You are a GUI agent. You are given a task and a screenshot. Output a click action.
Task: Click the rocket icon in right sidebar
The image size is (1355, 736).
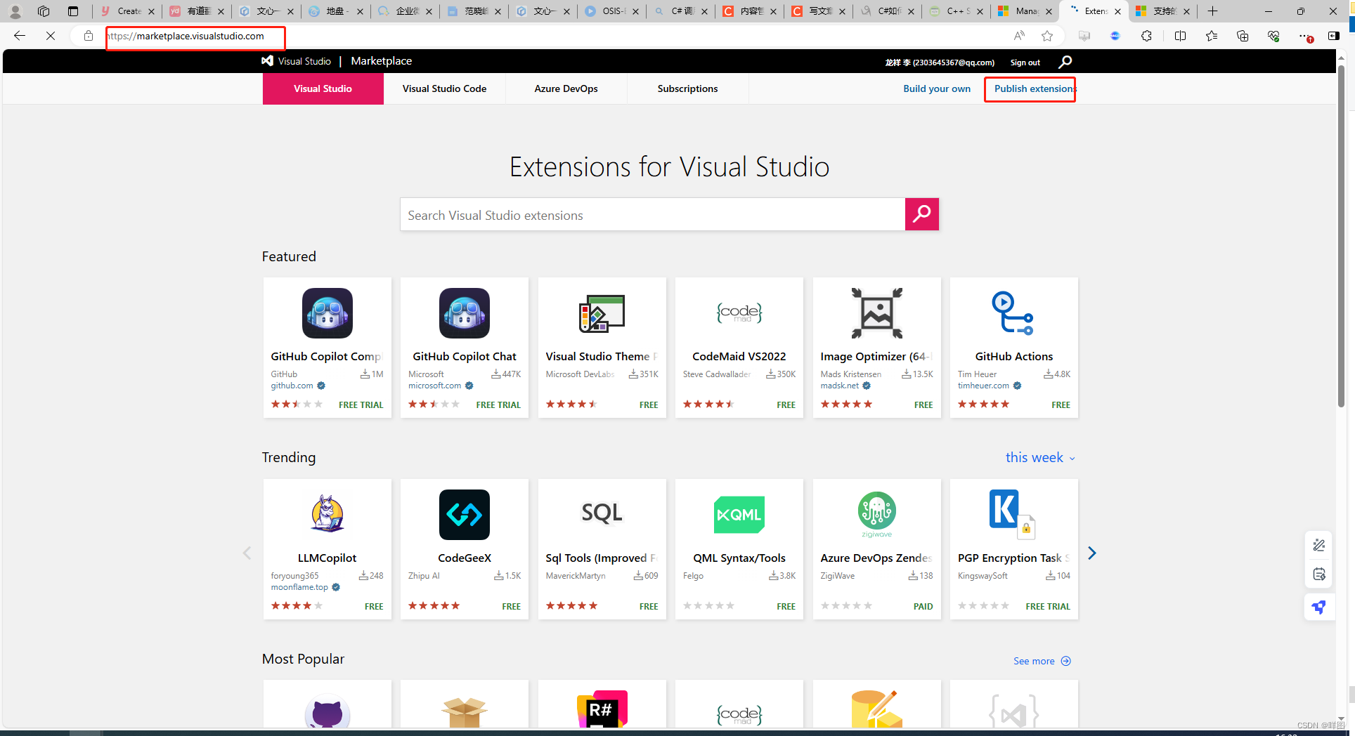(1319, 607)
